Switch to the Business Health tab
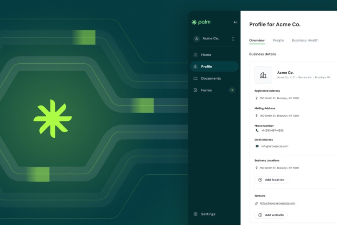Image resolution: width=337 pixels, height=225 pixels. pyautogui.click(x=305, y=40)
